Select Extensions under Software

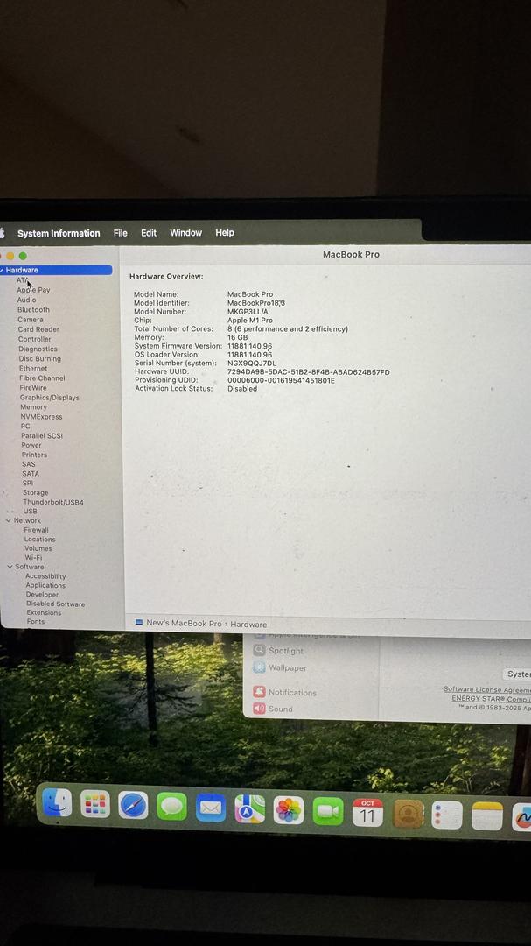pyautogui.click(x=44, y=613)
